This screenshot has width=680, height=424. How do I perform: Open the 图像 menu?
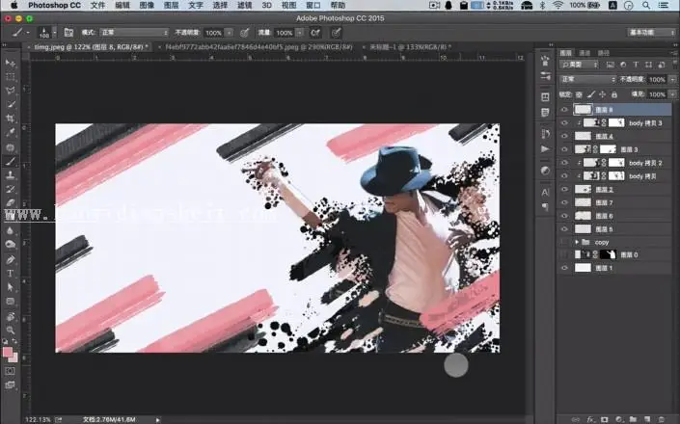click(x=147, y=5)
